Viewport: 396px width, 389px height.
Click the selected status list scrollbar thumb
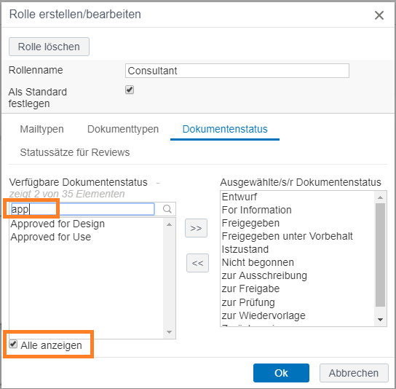[380, 255]
